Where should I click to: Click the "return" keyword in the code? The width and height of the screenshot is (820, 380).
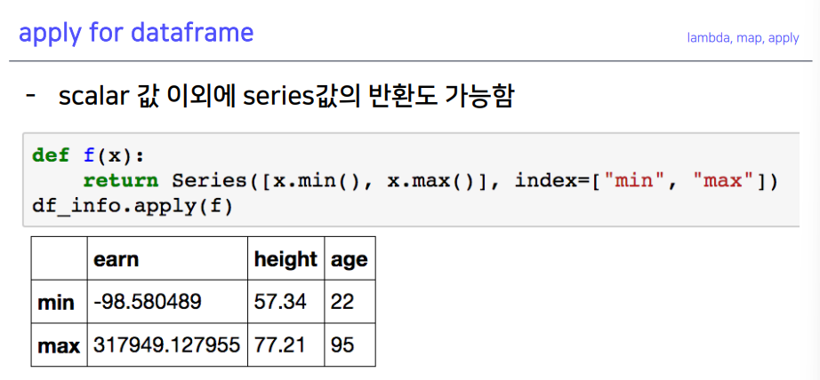pyautogui.click(x=121, y=180)
